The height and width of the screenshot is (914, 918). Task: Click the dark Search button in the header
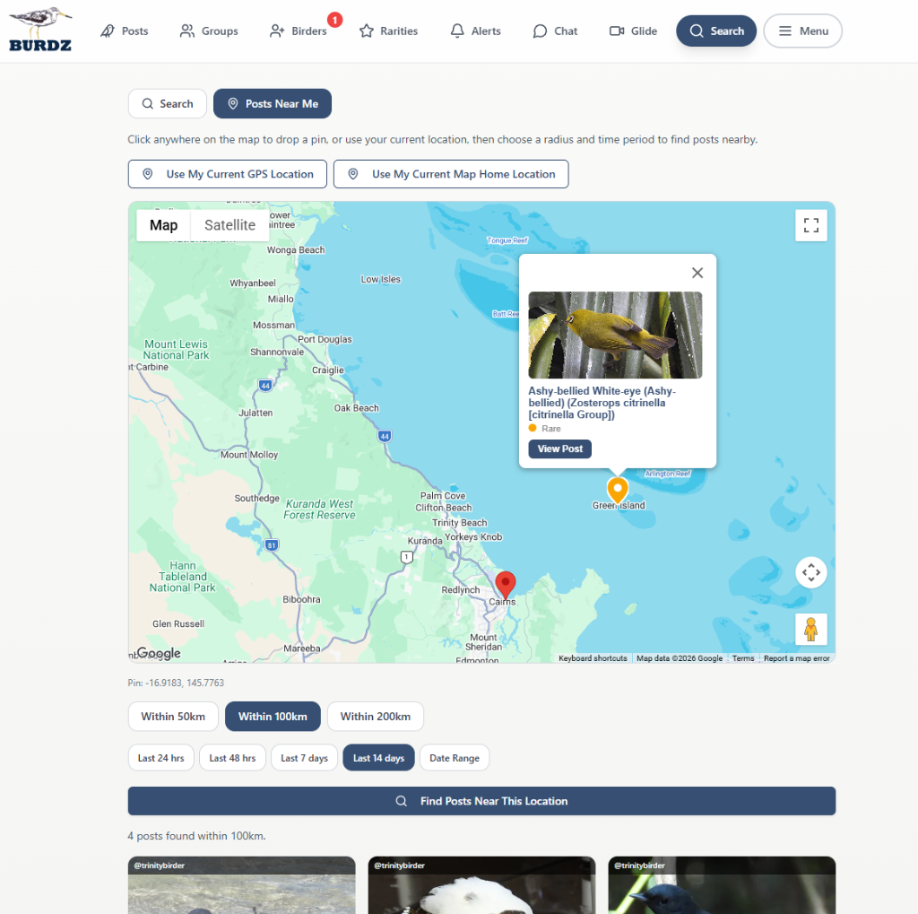[716, 31]
